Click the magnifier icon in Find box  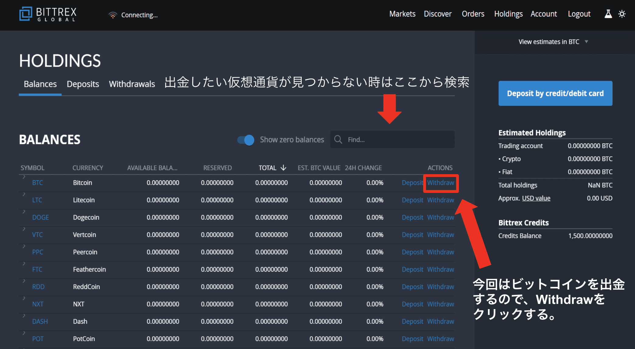(338, 139)
